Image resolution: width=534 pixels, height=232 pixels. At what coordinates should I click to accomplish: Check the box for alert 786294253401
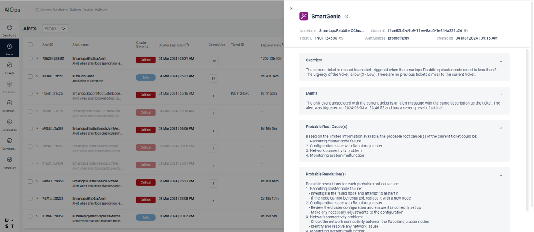click(x=30, y=59)
